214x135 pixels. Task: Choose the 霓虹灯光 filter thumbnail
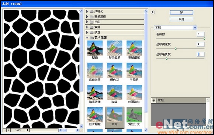(134, 114)
